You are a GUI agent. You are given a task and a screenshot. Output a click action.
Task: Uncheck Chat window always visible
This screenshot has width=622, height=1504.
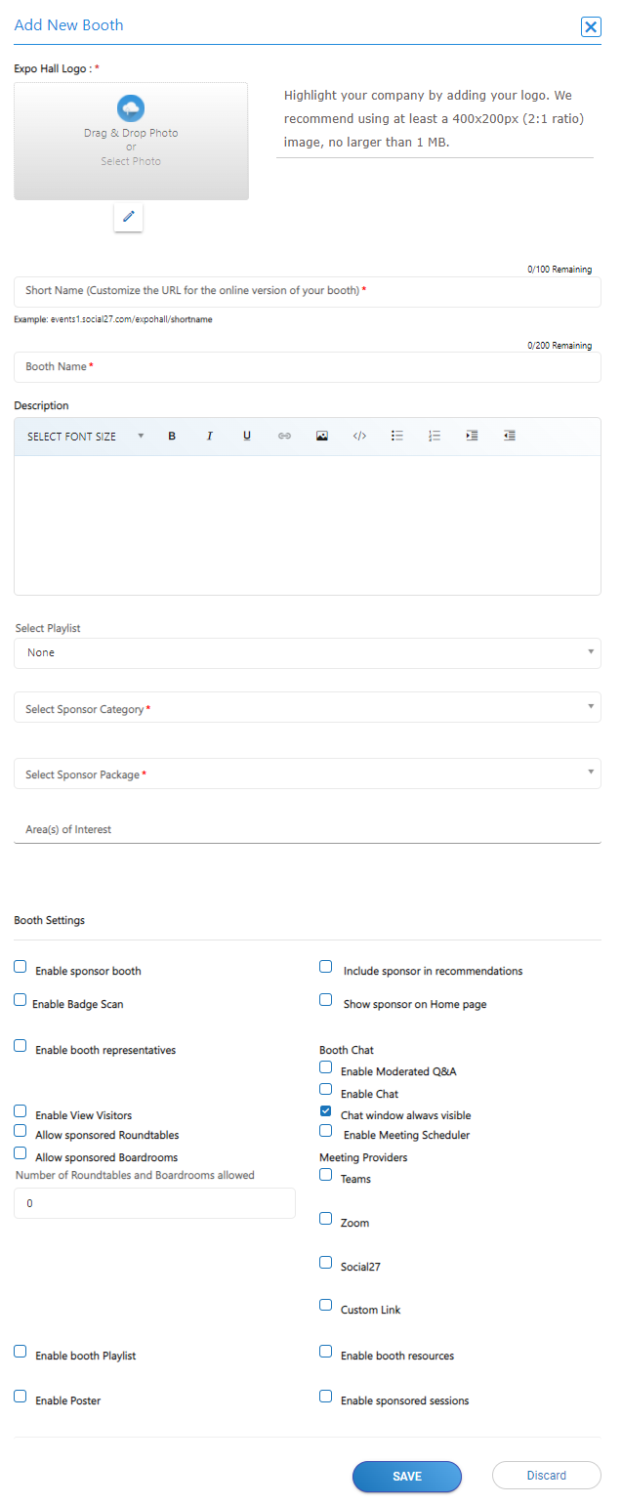click(x=326, y=1111)
